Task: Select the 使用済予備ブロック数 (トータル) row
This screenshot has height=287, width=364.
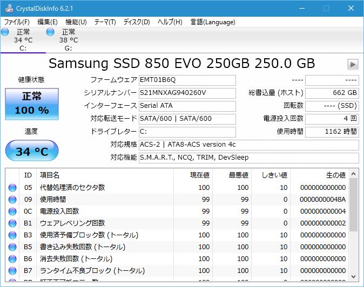Action: 177,235
